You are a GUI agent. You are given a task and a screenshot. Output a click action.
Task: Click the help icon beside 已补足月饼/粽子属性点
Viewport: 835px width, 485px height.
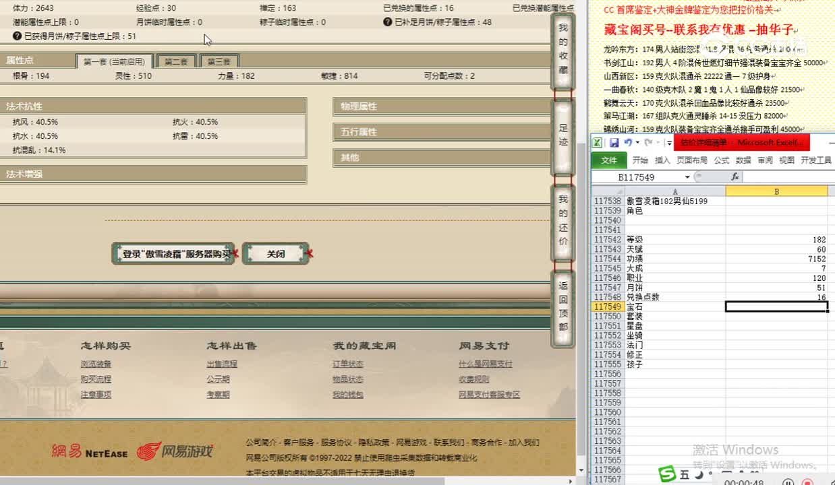[x=388, y=22]
